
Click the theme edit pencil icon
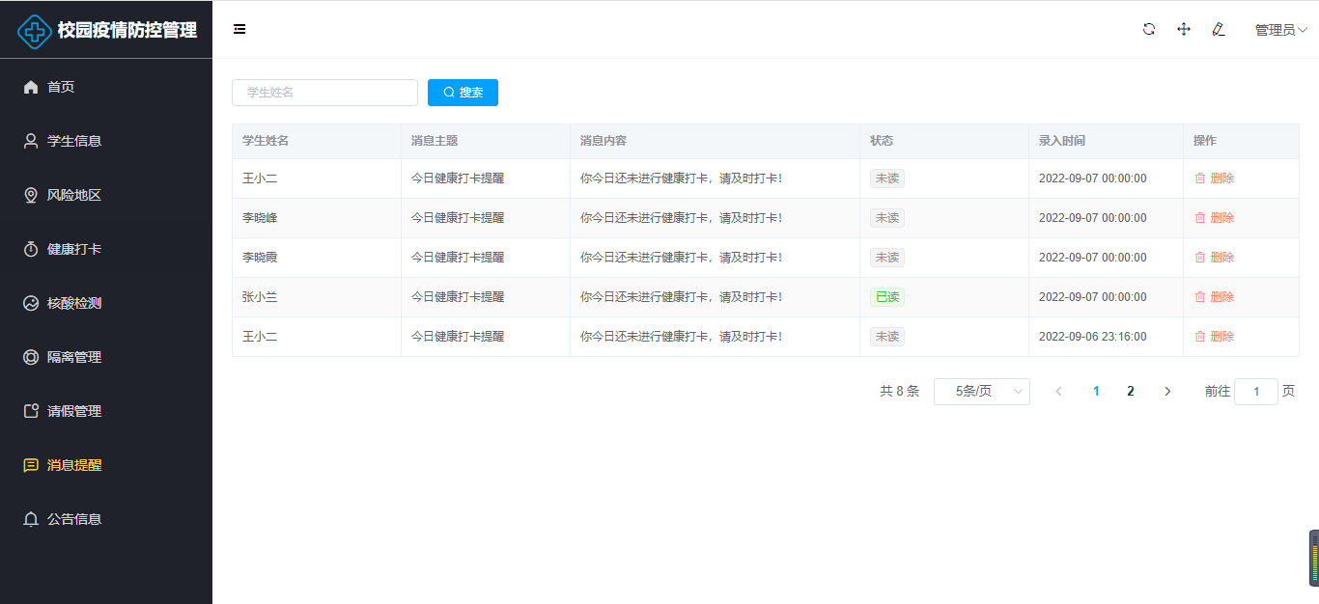click(1219, 29)
